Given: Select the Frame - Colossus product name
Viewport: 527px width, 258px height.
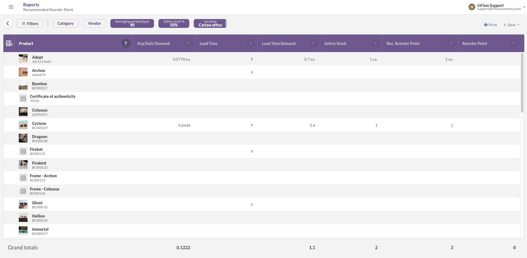Looking at the screenshot, I should pyautogui.click(x=44, y=189).
